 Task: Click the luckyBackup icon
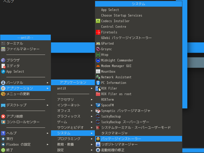coord(98,116)
